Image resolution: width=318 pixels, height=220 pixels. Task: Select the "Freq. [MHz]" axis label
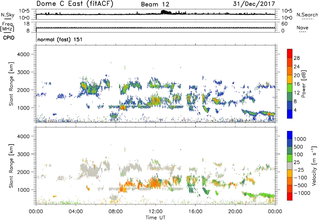[x=8, y=27]
